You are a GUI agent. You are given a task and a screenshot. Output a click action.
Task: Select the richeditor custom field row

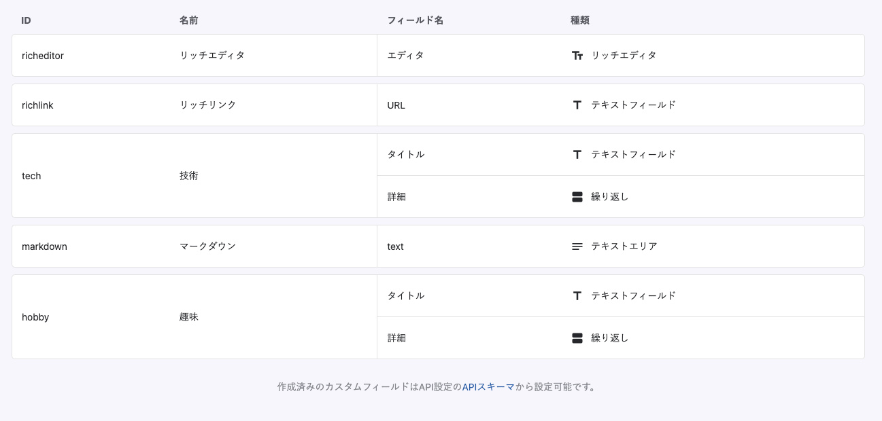43,56
